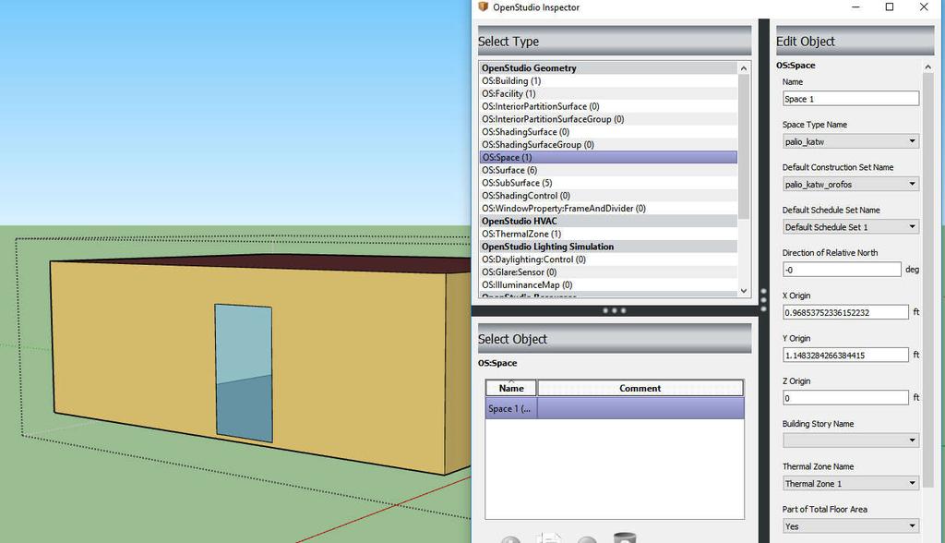Open the Thermal Zone Name dropdown
Viewport: 945px width, 543px height.
[850, 483]
